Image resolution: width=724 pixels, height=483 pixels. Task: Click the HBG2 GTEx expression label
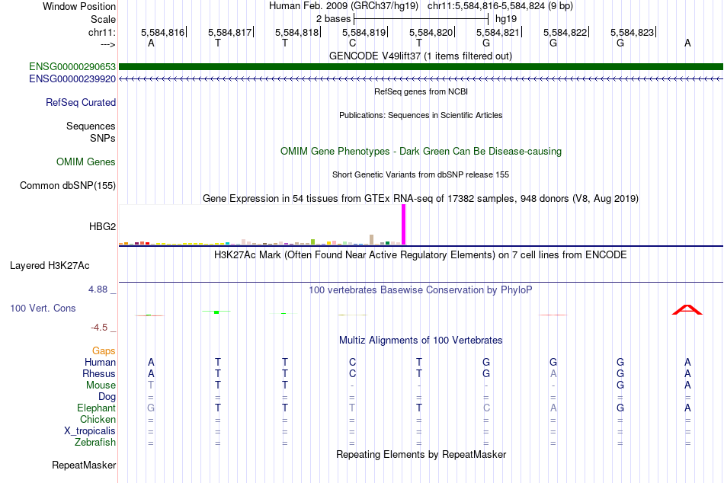coord(103,226)
